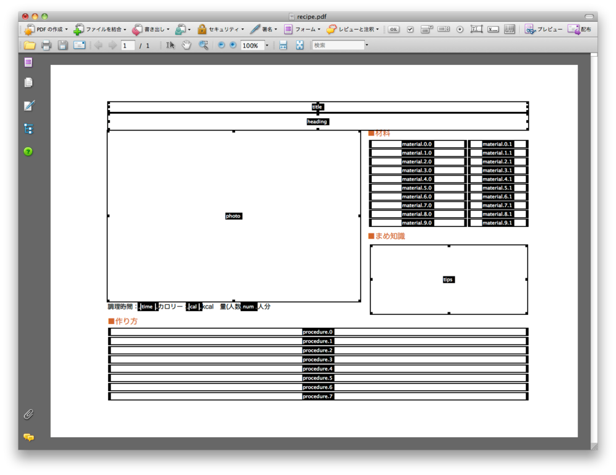Open the レビューと注釈 menu

coord(353,29)
